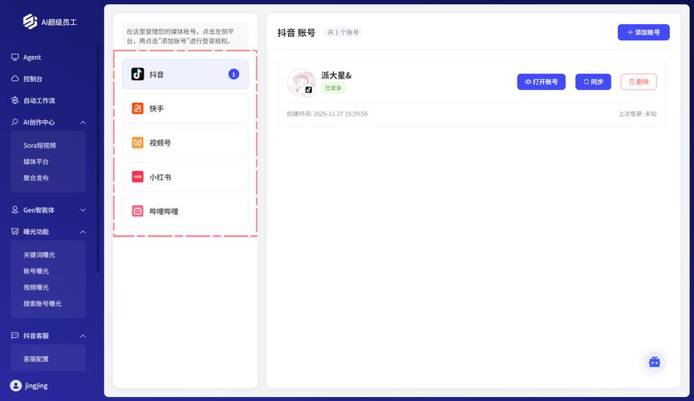Delete the account with 删除 button

point(639,82)
